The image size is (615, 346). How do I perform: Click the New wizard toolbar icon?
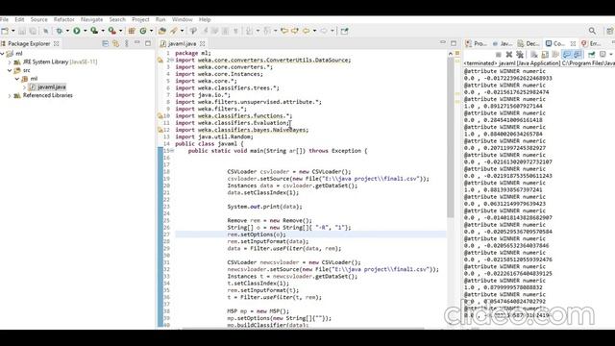[5, 31]
